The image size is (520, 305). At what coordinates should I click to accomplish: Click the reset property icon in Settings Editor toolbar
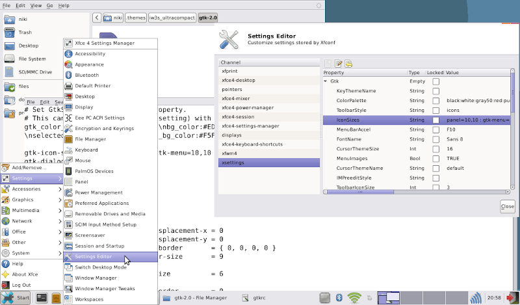click(x=348, y=63)
